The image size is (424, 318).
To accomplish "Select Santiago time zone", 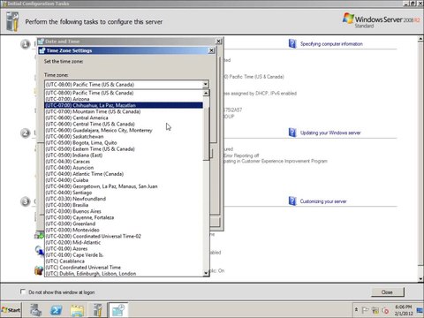I will [x=124, y=193].
